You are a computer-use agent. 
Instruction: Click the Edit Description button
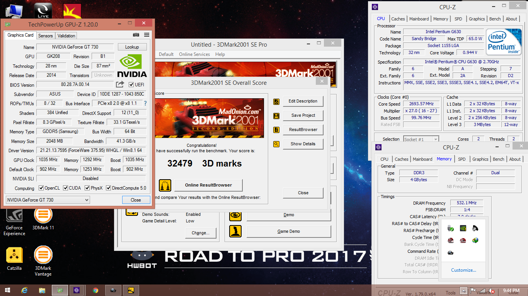pos(303,101)
